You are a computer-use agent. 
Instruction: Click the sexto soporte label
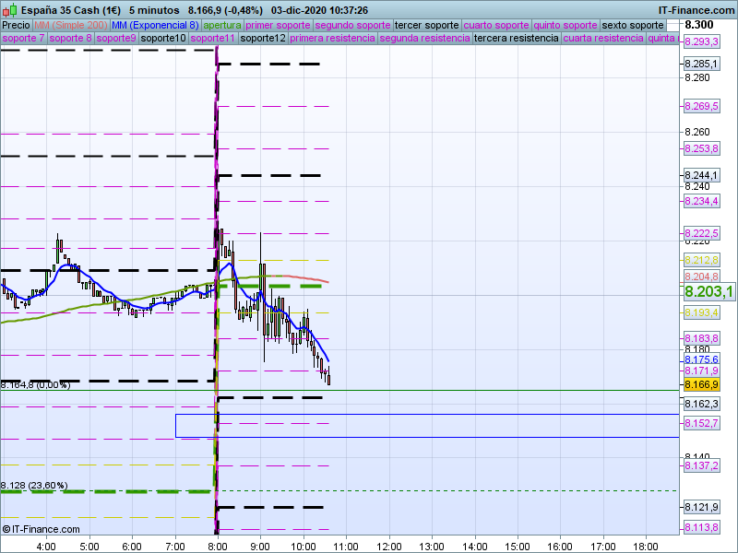[633, 25]
